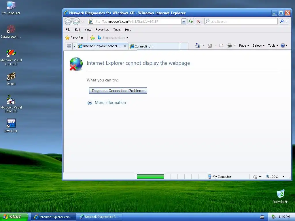Open the command bar Tools dropdown
The width and height of the screenshot is (295, 221).
pos(273,45)
